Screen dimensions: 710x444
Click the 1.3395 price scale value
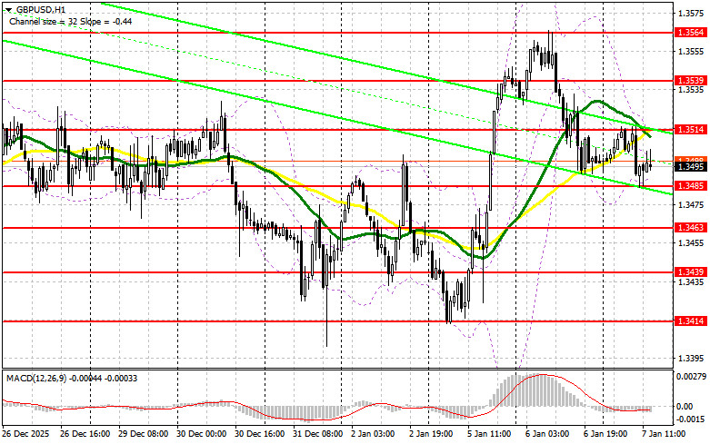(691, 359)
